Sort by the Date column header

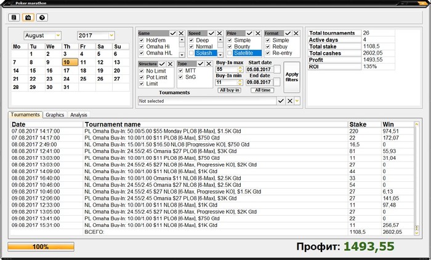[47, 125]
